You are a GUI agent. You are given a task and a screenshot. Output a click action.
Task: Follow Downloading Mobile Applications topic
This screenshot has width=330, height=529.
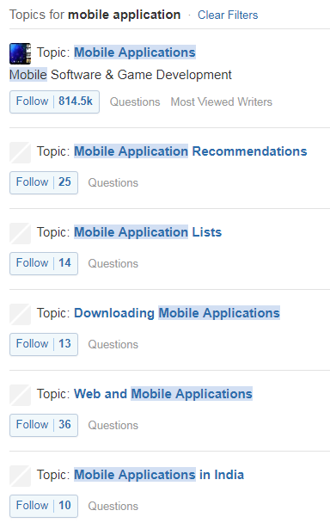[44, 344]
